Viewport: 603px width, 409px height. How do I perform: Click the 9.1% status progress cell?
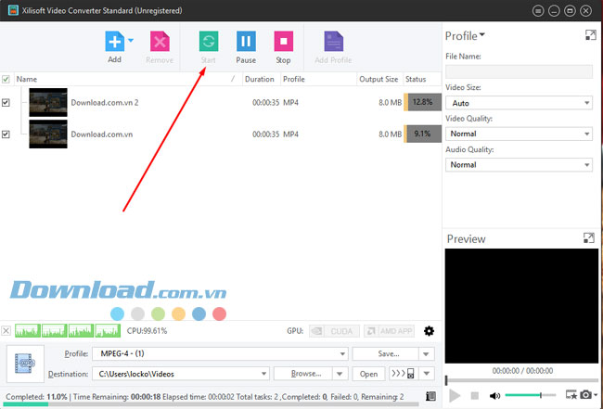pos(423,134)
